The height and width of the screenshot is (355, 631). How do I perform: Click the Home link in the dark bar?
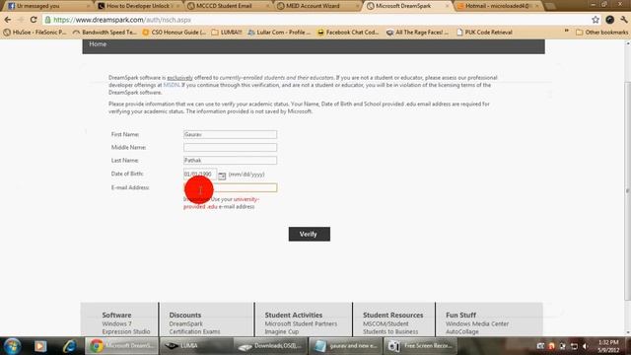pyautogui.click(x=98, y=44)
